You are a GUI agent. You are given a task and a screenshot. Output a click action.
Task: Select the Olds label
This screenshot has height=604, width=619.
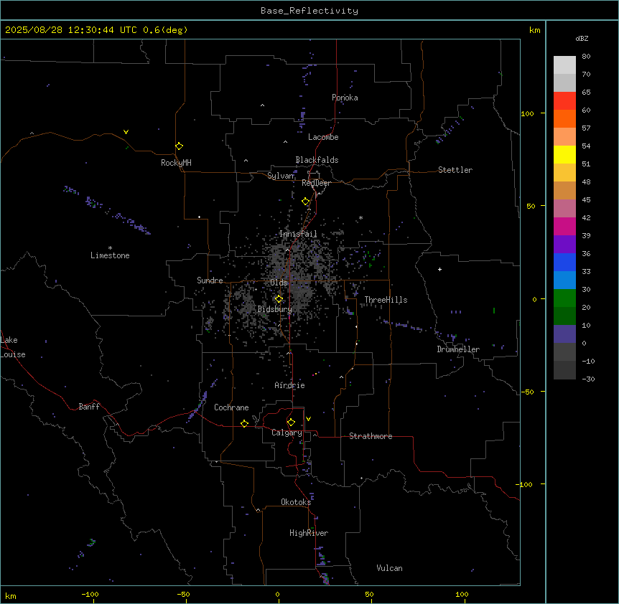(279, 283)
